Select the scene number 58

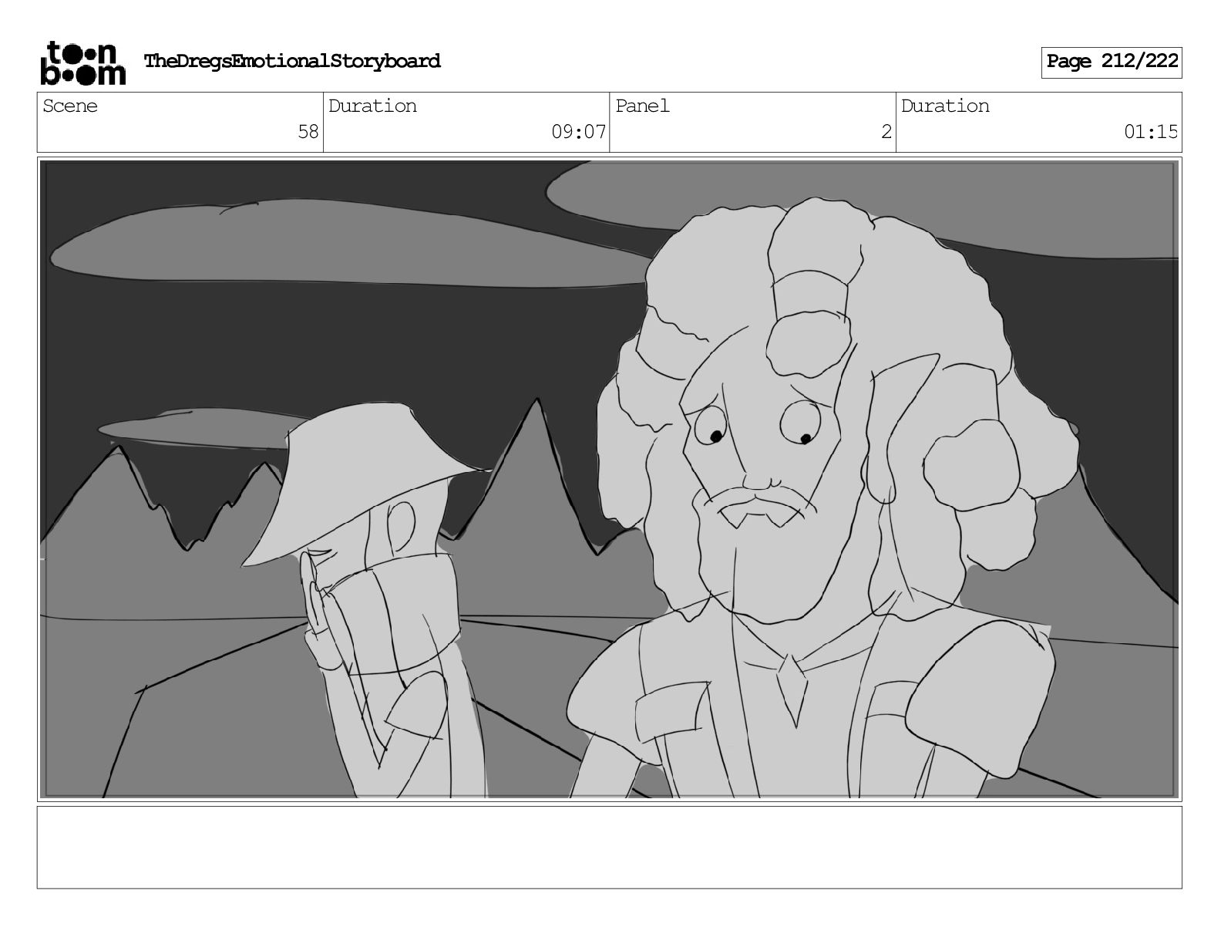308,132
